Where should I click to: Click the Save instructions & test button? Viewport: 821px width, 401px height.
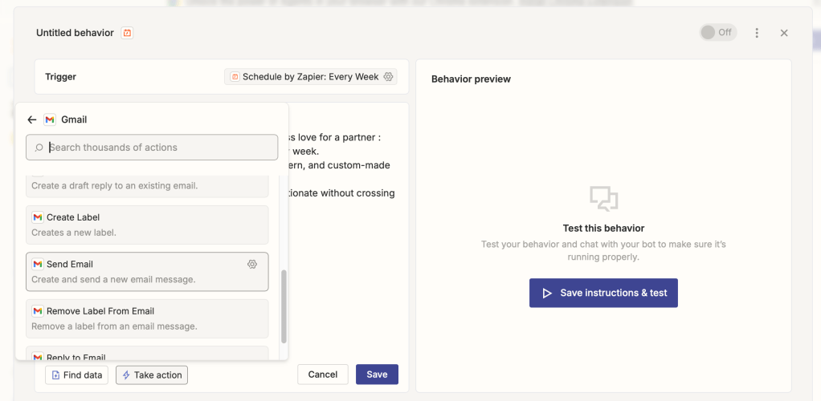(603, 293)
